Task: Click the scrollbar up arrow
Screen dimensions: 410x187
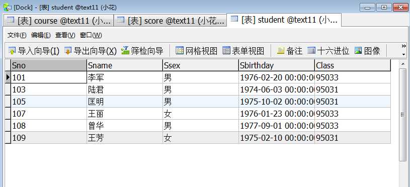Action: 402,63
